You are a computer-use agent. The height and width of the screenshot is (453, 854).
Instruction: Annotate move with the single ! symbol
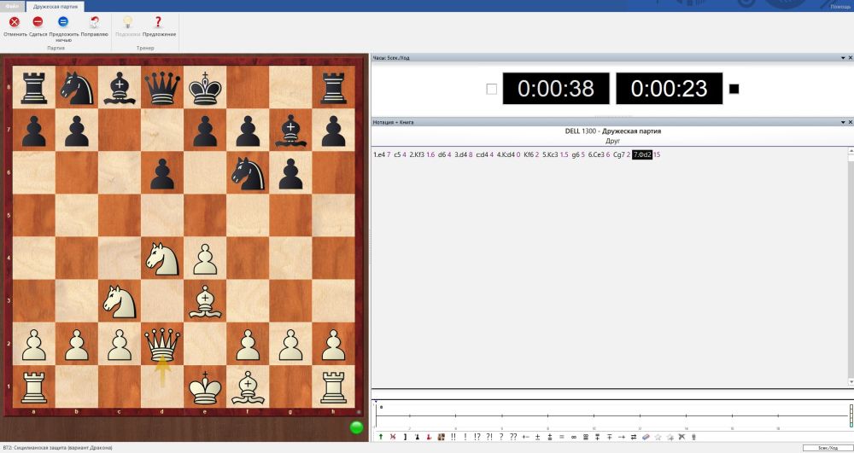pyautogui.click(x=465, y=437)
